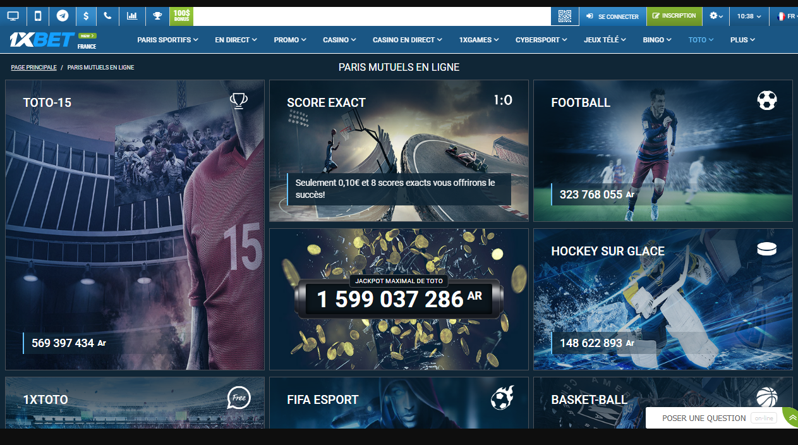The image size is (798, 445).
Task: Expand the Casino menu
Action: pos(339,40)
